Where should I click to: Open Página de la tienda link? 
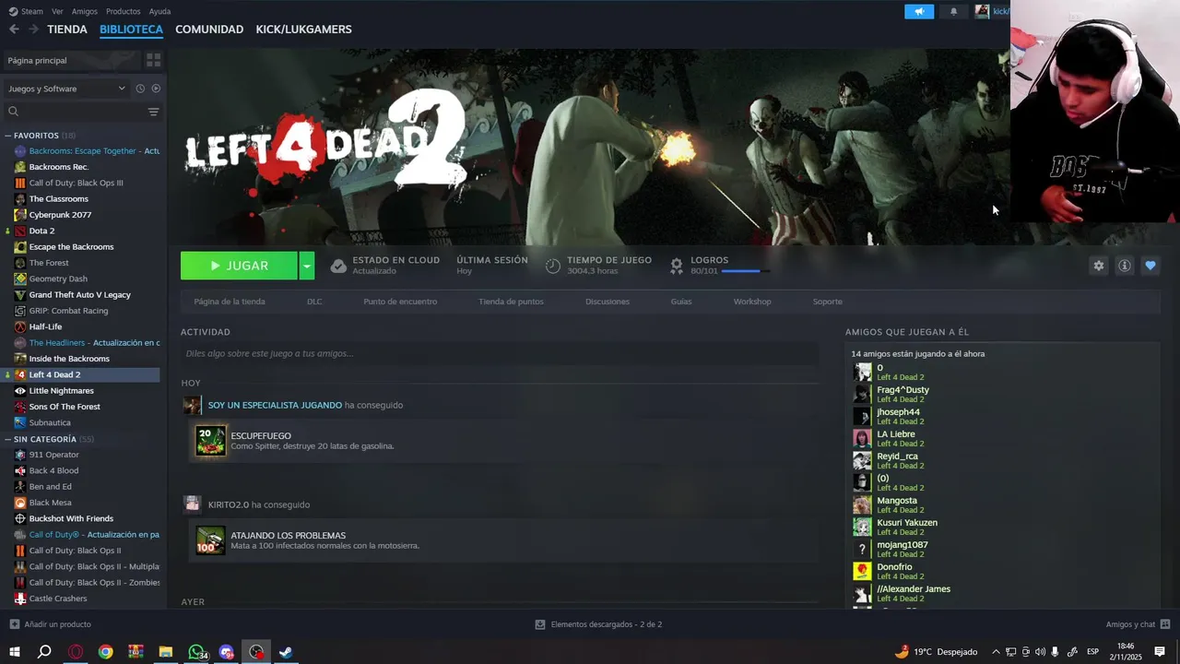coord(230,302)
